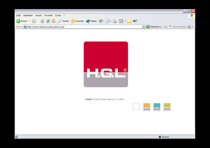
Task: Open the Edit button dropdown arrow
Action: pos(125,21)
